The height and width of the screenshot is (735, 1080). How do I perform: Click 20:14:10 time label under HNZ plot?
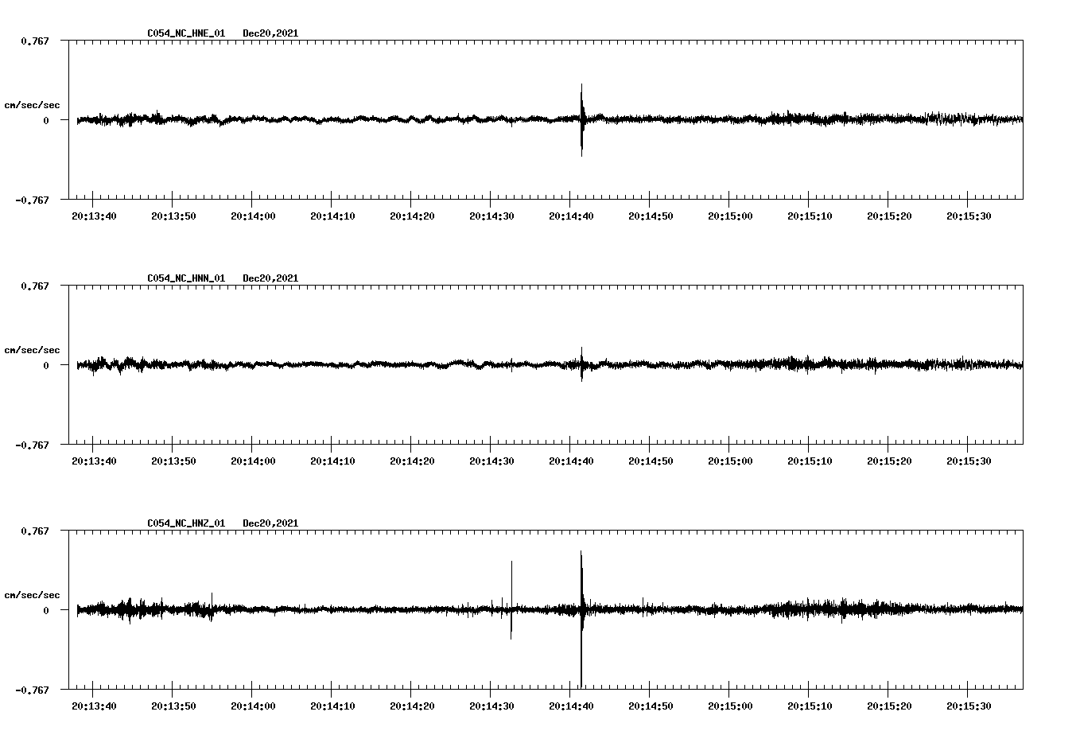click(x=332, y=706)
